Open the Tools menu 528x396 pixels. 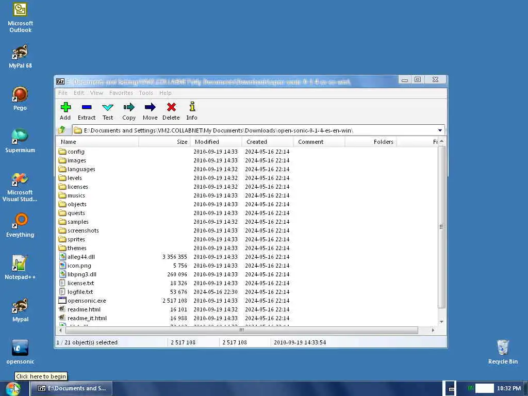coord(146,93)
